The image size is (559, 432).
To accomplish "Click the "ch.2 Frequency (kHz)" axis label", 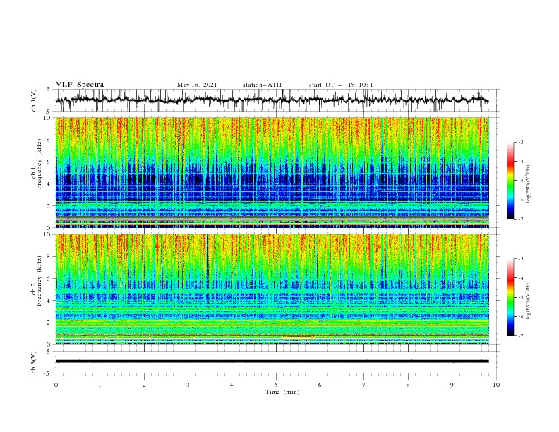I will [37, 280].
